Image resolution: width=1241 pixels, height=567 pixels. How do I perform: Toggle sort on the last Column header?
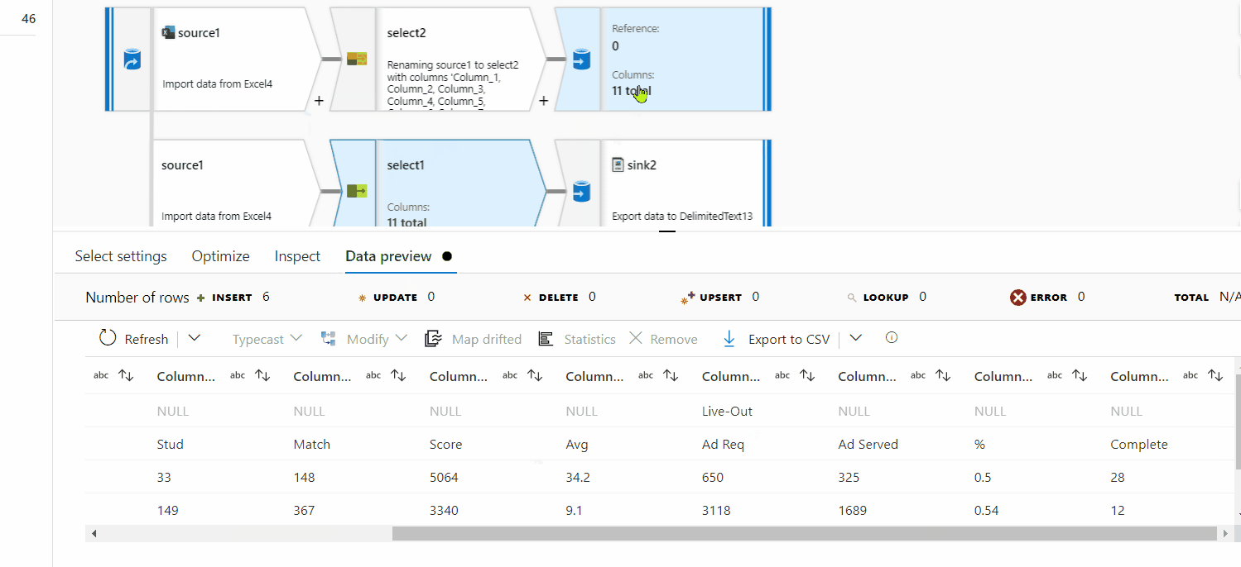point(1215,375)
